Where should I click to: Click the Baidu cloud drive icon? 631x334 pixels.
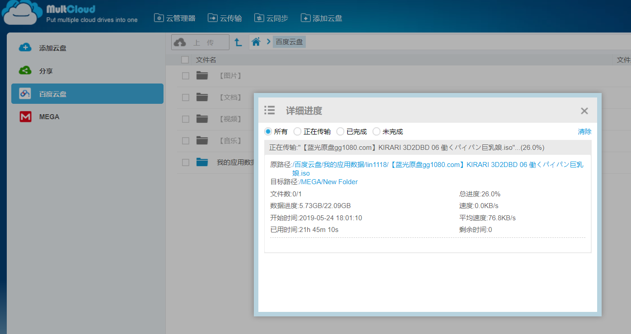point(25,93)
